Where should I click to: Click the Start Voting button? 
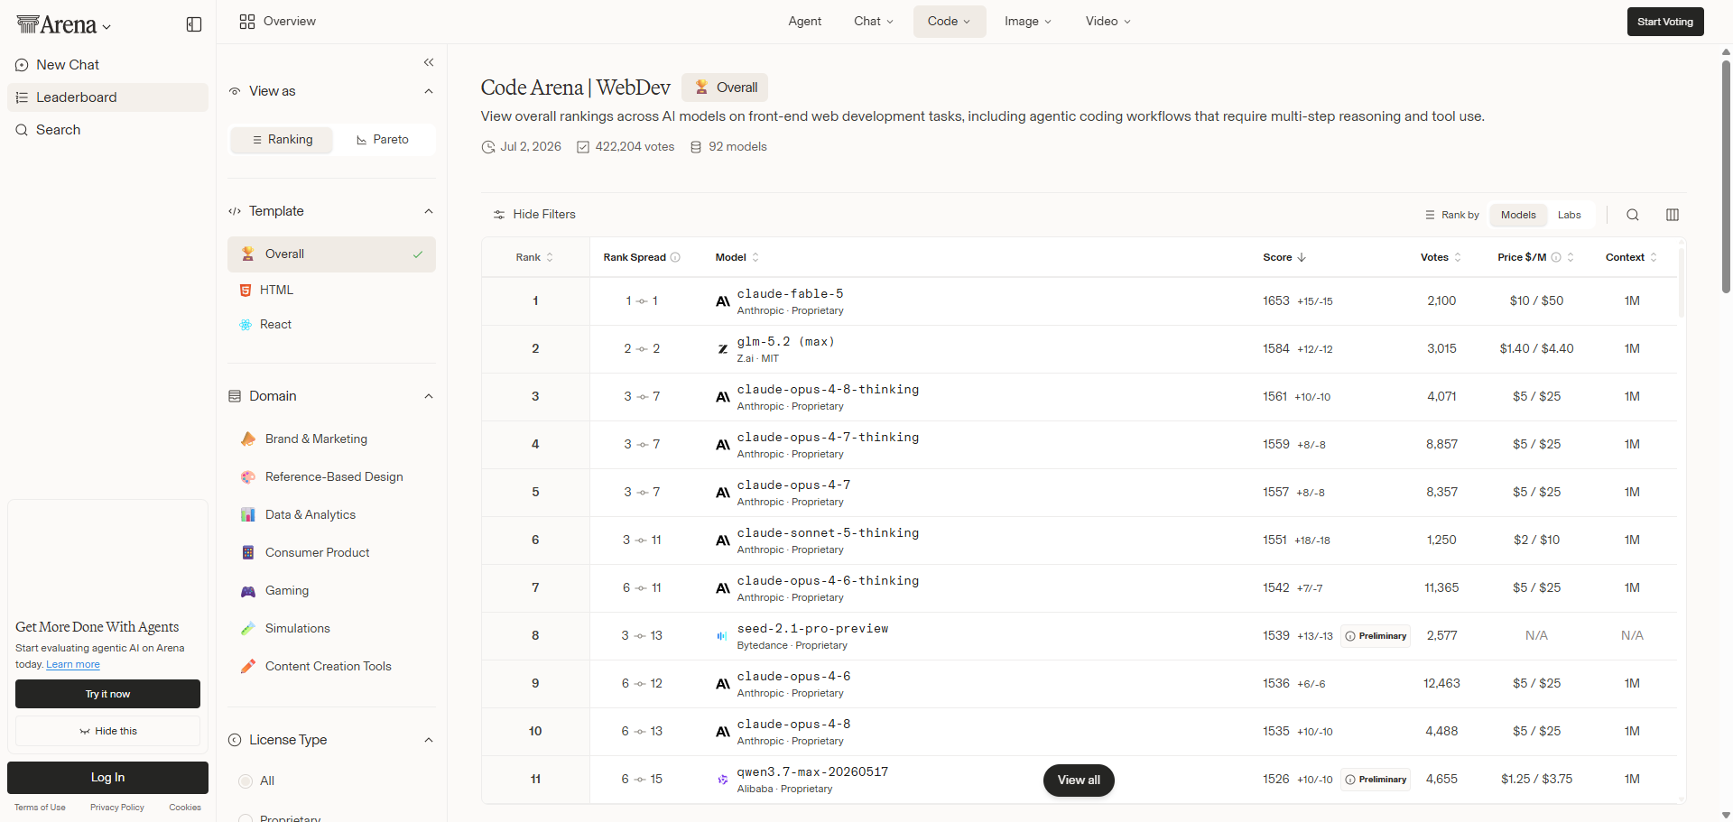[x=1665, y=22]
